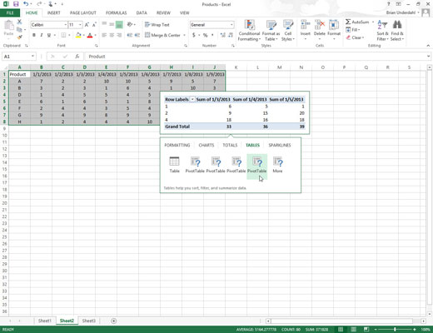
Task: Toggle Underline formatting
Action: click(49, 35)
